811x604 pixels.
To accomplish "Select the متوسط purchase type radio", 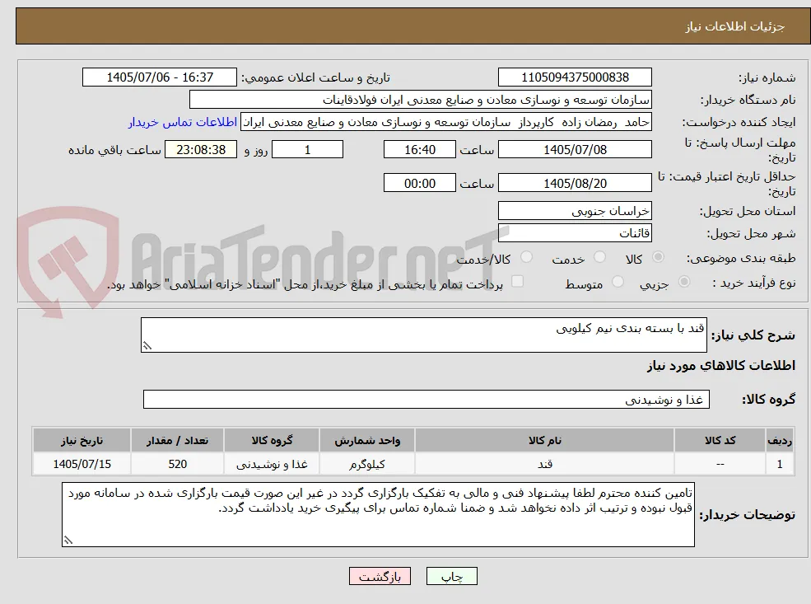I will pyautogui.click(x=618, y=282).
